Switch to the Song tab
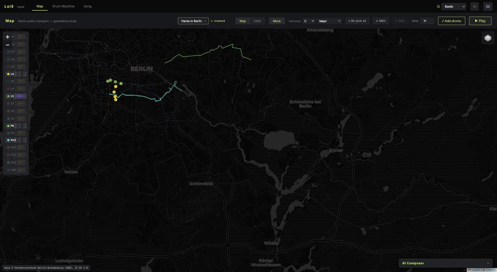497x272 pixels. (87, 6)
